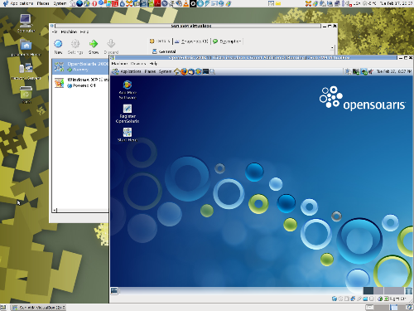Click the Package Manager icon in guest panel

199,71
